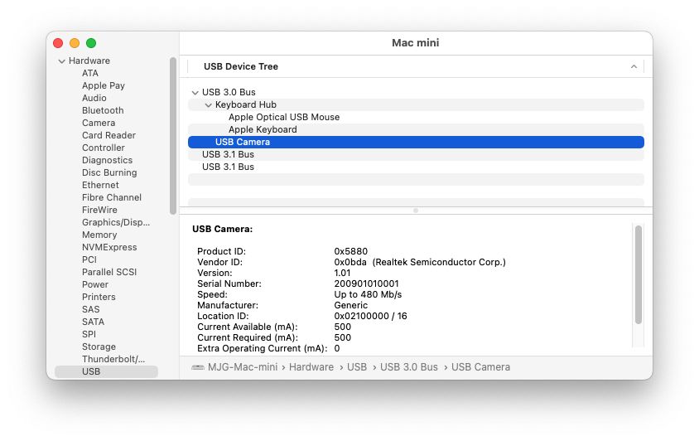699x441 pixels.
Task: Select SATA in the sidebar
Action: [x=93, y=322]
